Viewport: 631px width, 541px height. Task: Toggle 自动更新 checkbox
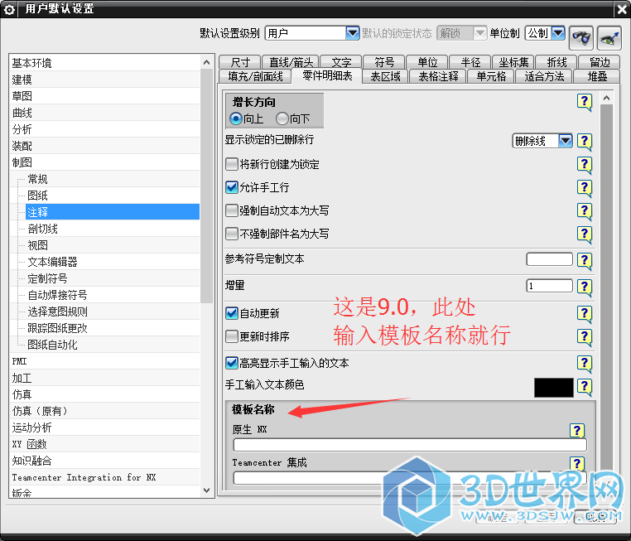point(232,313)
